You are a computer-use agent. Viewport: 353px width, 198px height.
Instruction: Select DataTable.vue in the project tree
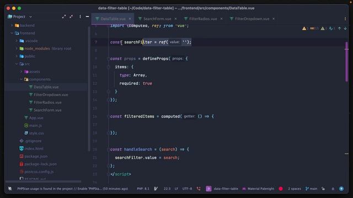click(46, 87)
